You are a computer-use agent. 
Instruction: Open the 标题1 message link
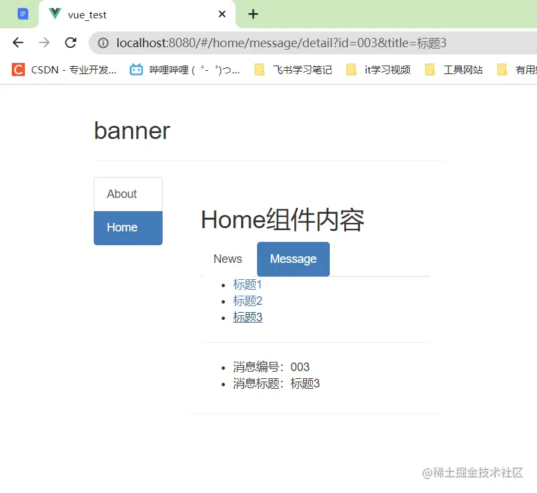pyautogui.click(x=247, y=285)
